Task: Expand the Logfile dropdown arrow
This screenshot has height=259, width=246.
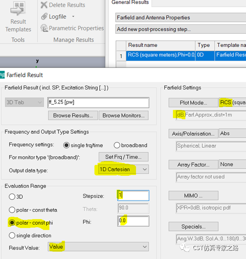Action: pos(73,16)
